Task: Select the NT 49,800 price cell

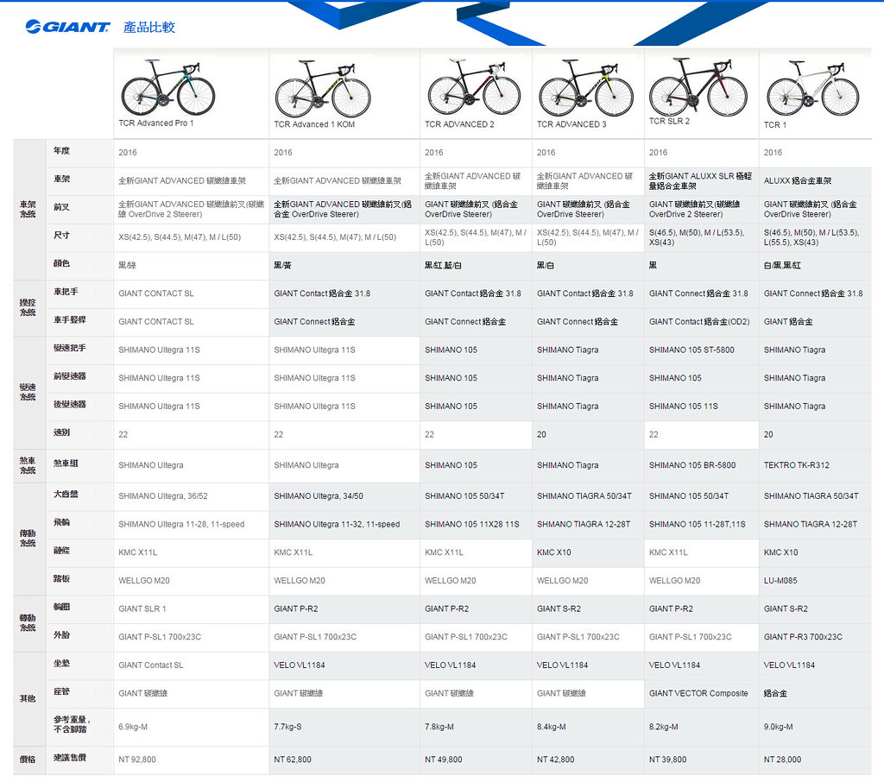Action: coord(476,760)
